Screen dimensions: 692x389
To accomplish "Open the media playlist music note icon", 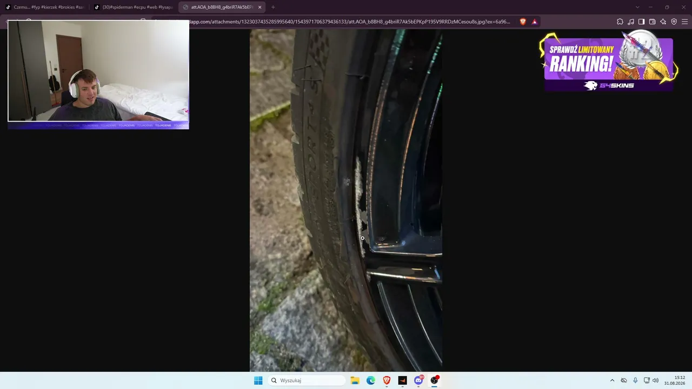I will pos(631,22).
